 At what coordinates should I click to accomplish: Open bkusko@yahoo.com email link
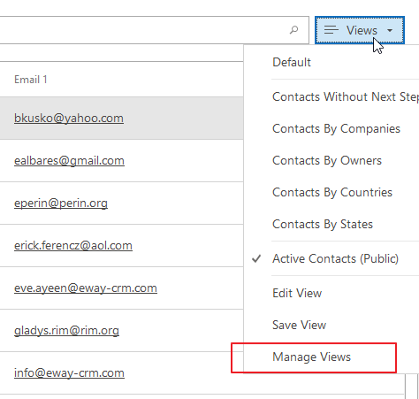[69, 119]
